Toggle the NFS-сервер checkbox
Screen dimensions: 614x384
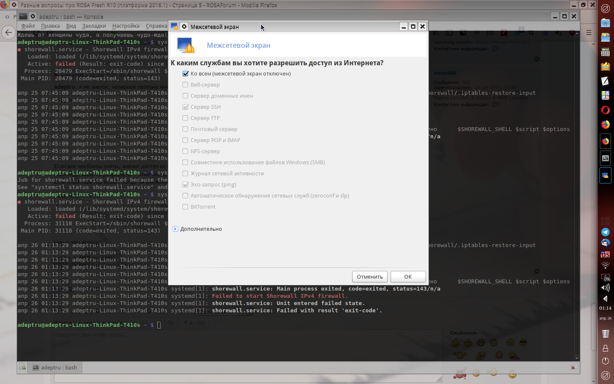click(x=185, y=151)
